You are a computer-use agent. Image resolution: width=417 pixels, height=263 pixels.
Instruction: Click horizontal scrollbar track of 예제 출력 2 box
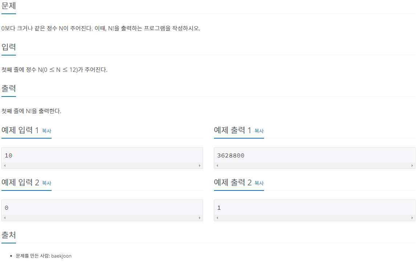315,218
